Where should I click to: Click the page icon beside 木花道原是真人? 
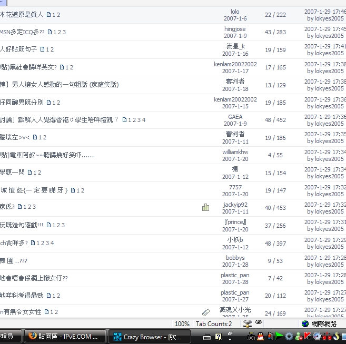[48, 15]
